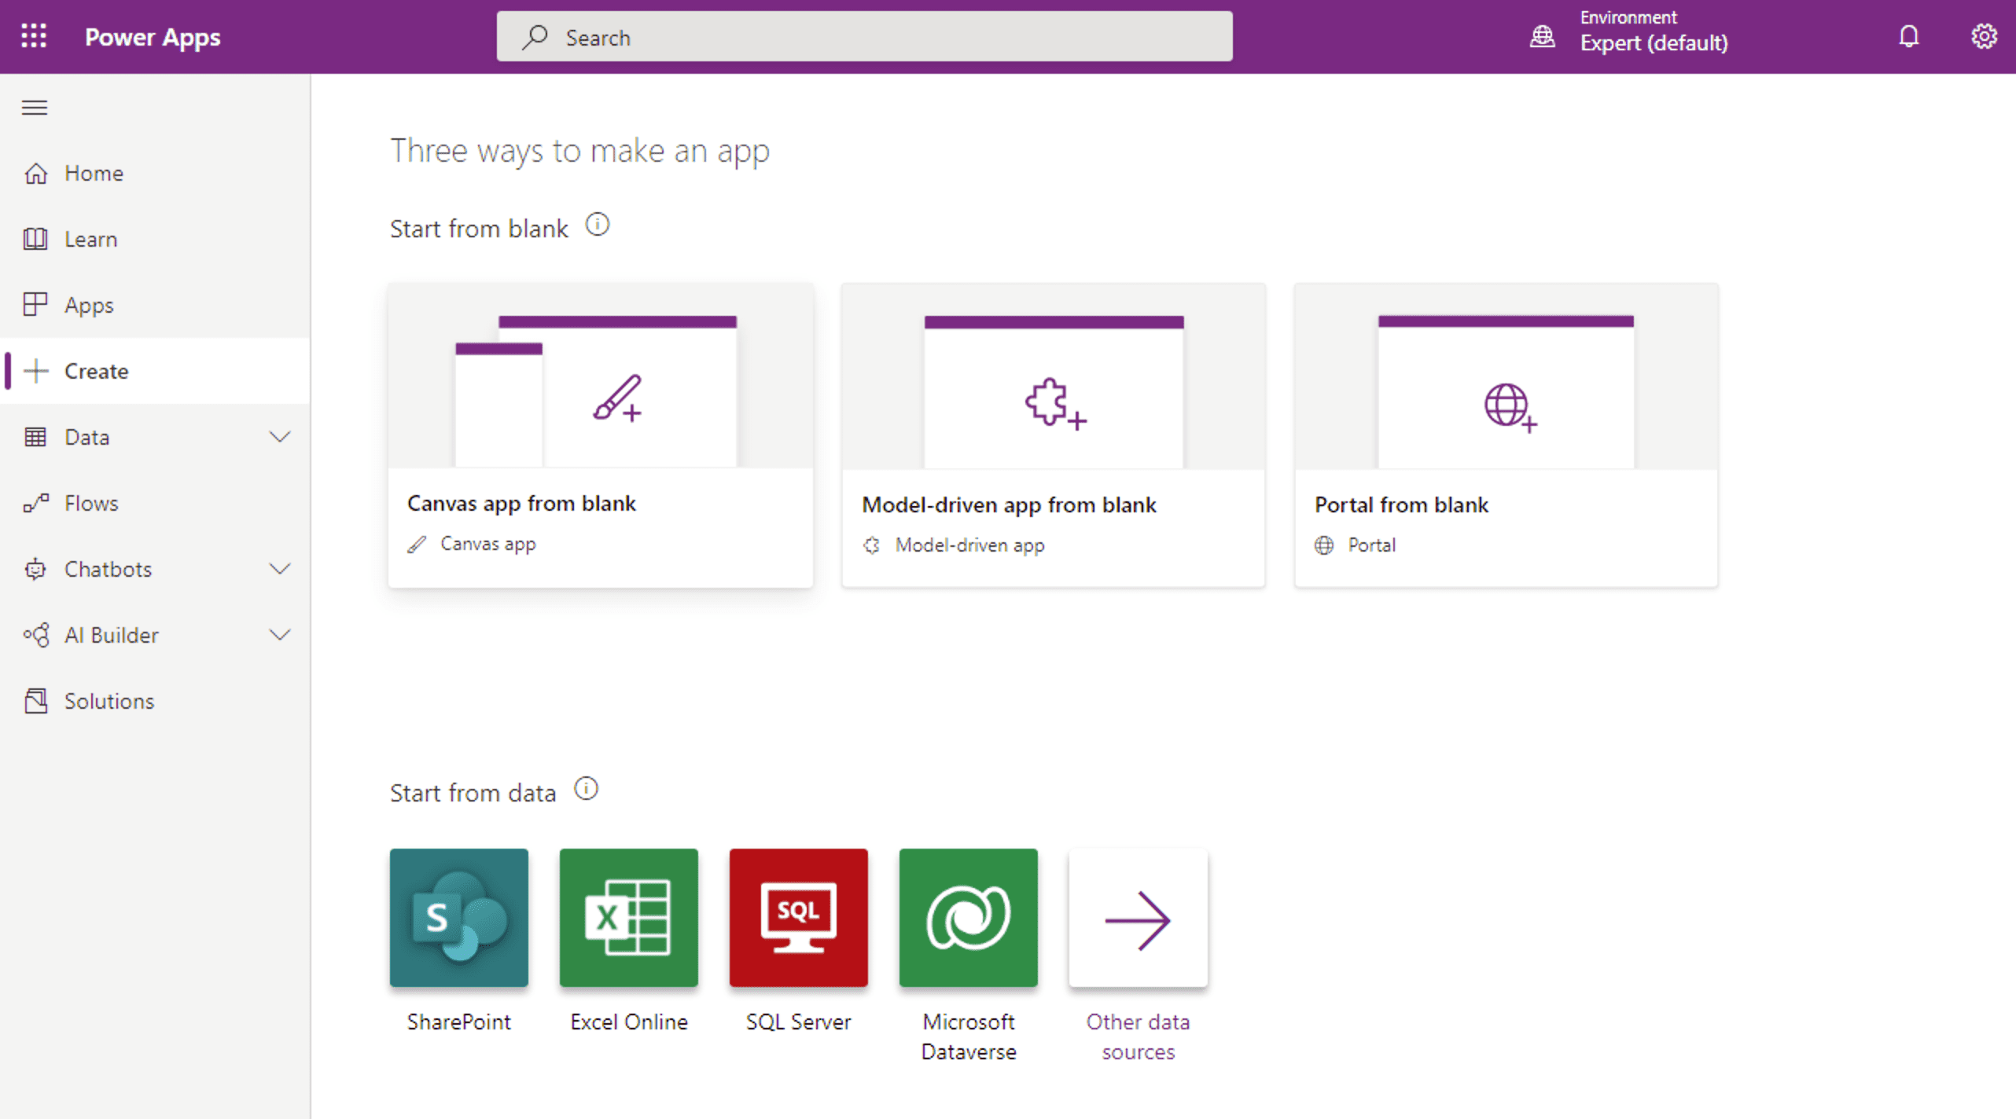Show Start from blank info tooltip
Image resolution: width=2016 pixels, height=1119 pixels.
tap(598, 225)
